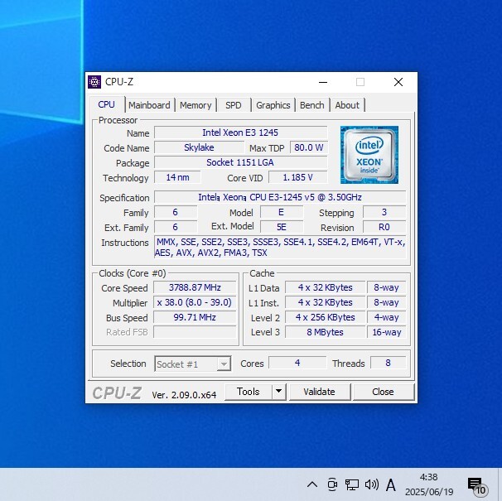The width and height of the screenshot is (502, 501).
Task: Click the Level 3 value '8 MBytes'
Action: (326, 332)
